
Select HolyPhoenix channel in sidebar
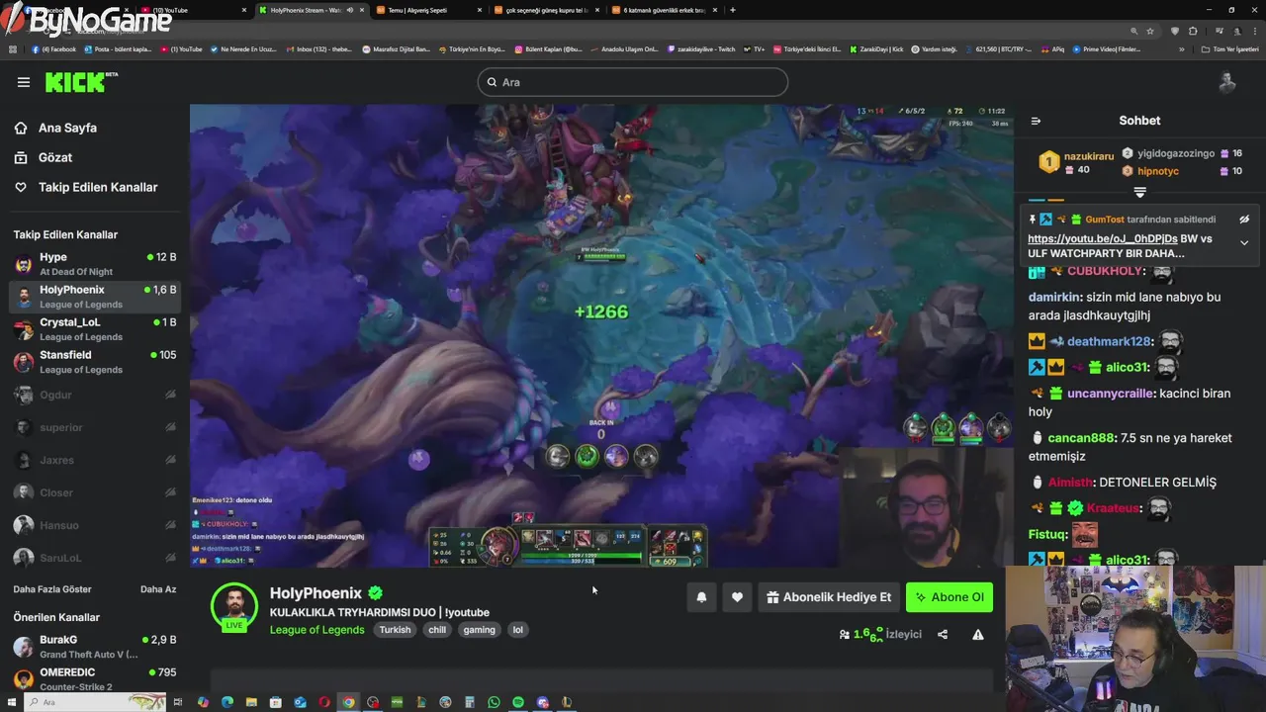[x=95, y=297]
